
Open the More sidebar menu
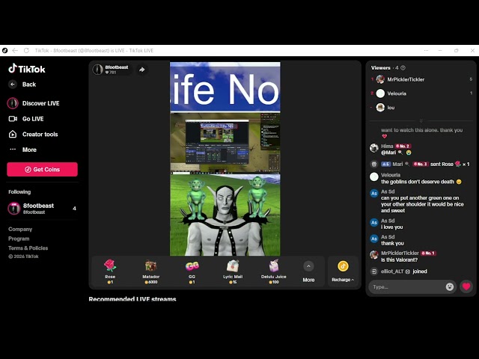23,150
